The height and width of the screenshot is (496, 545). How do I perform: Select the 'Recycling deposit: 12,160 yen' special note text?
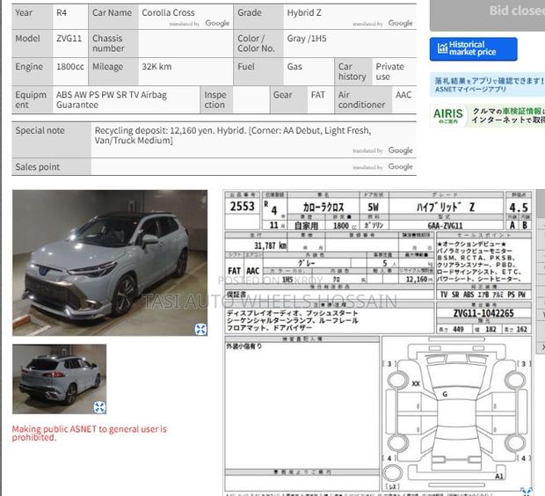(x=154, y=130)
